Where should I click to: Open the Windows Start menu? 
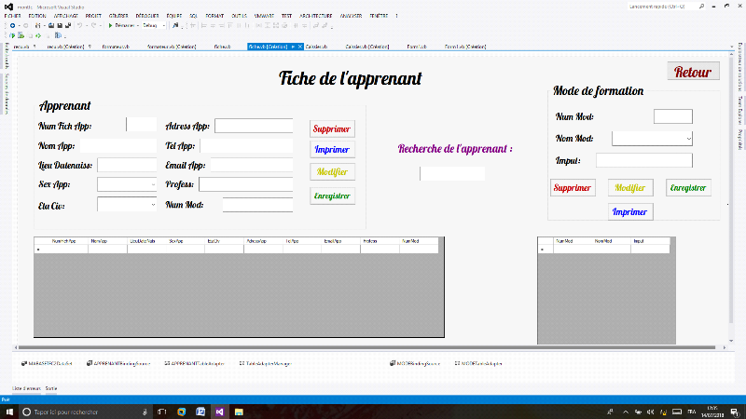[8, 411]
